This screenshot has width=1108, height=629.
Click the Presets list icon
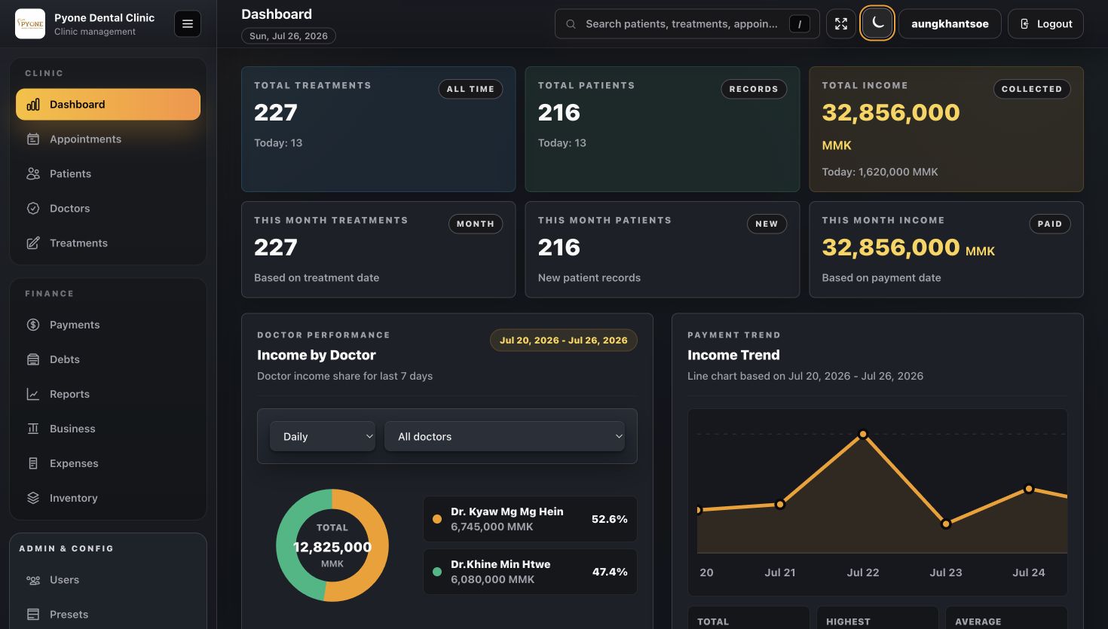point(33,615)
